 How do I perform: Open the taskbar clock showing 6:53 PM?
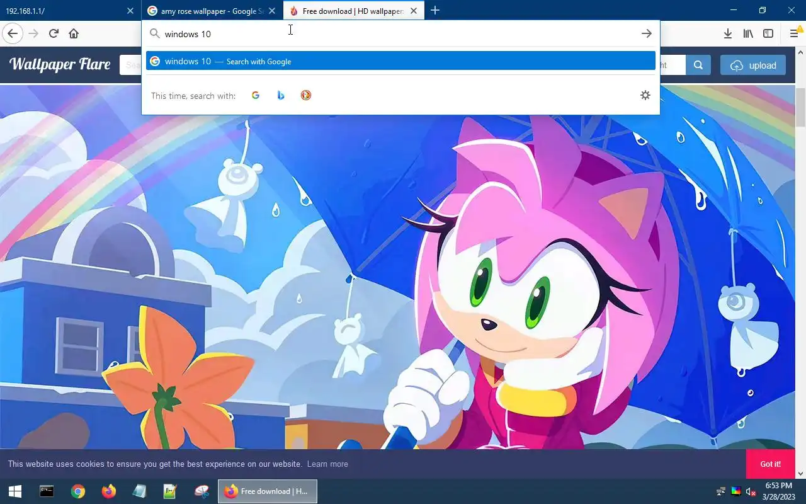point(778,491)
